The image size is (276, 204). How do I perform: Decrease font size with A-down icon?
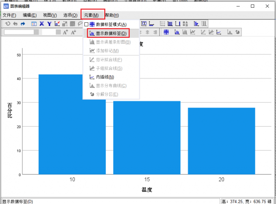(x=73, y=32)
